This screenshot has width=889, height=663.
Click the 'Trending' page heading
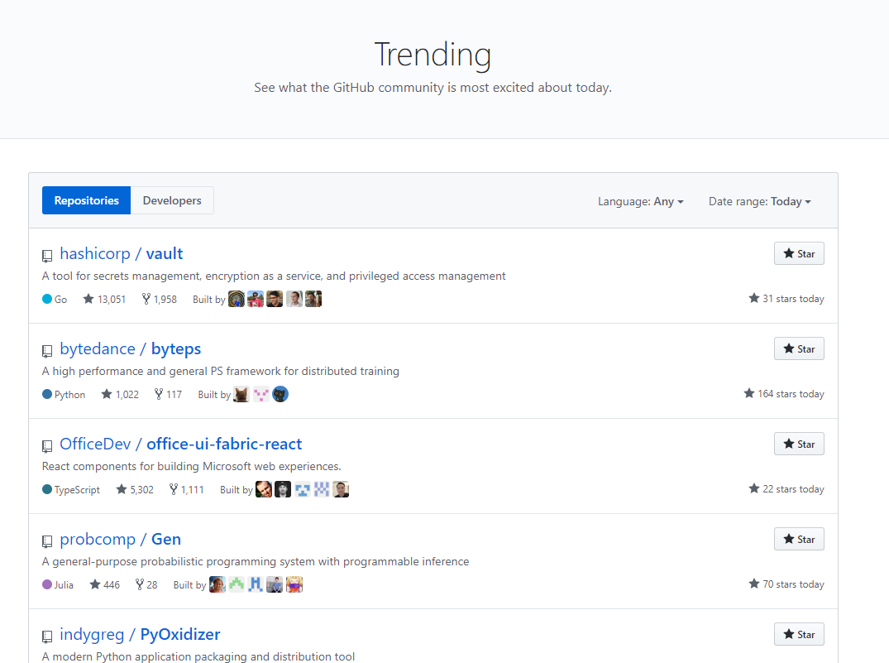click(x=433, y=55)
